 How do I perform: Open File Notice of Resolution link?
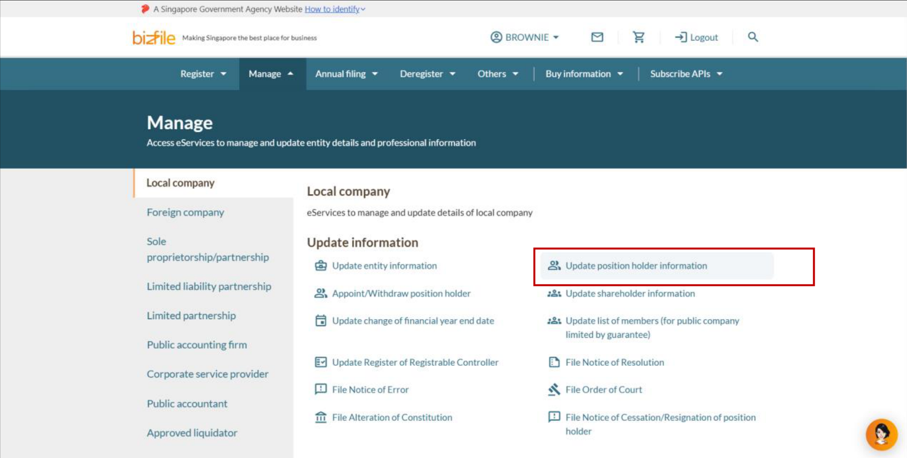(x=614, y=362)
